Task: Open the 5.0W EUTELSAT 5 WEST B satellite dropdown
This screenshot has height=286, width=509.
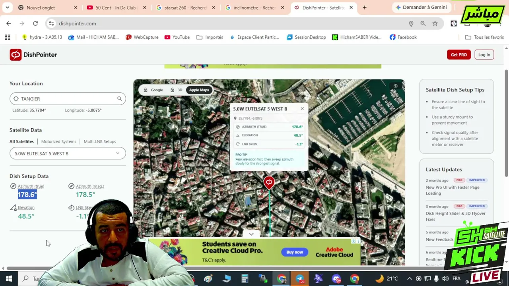Action: coord(68,153)
